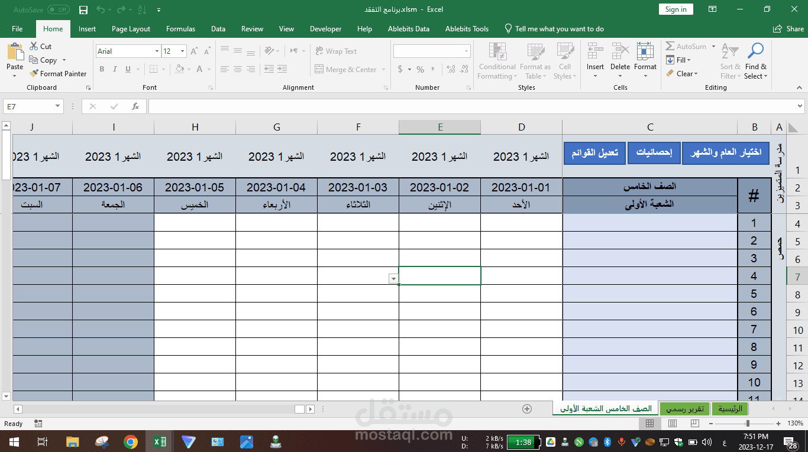This screenshot has width=808, height=452.
Task: Select column header E
Action: [x=440, y=127]
